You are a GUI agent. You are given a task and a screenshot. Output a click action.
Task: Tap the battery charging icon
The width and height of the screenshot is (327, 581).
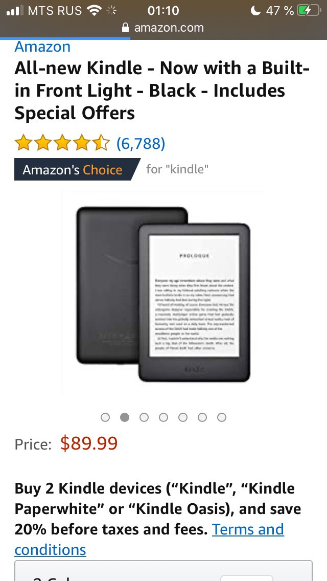pyautogui.click(x=309, y=10)
